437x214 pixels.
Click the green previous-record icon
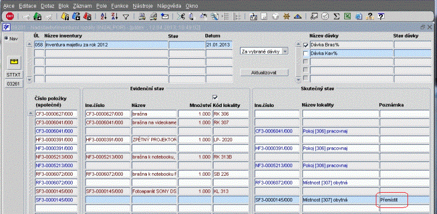click(38, 16)
